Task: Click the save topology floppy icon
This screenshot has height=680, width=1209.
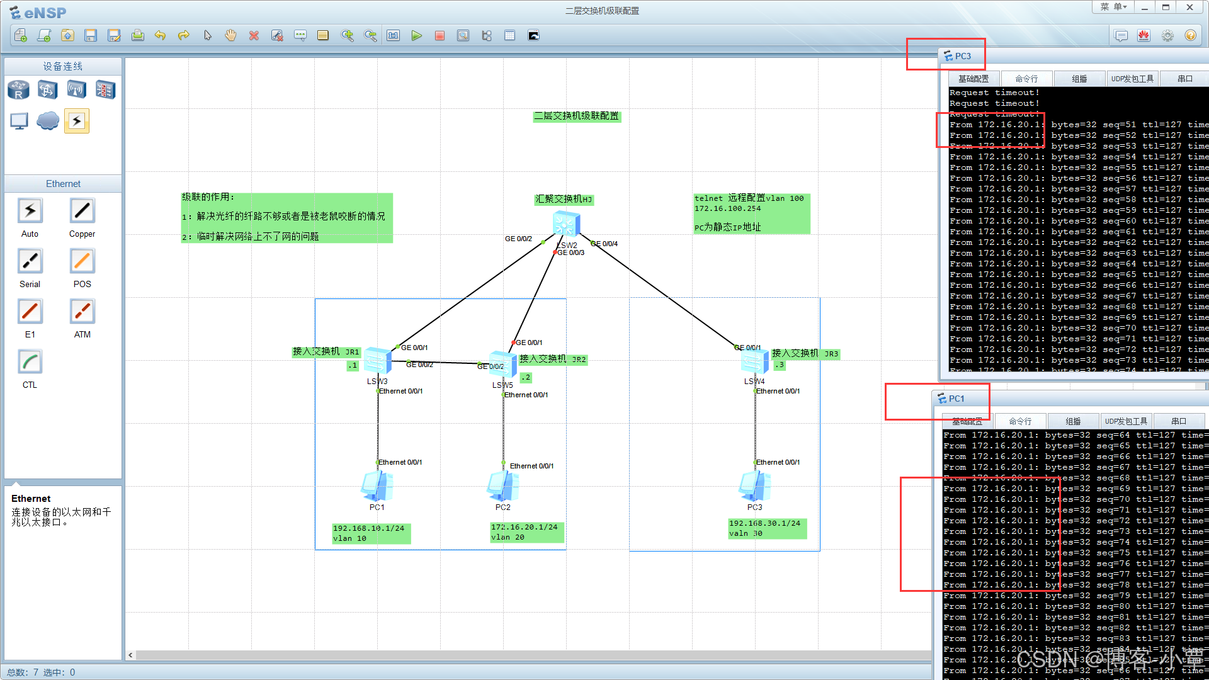Action: pyautogui.click(x=91, y=36)
